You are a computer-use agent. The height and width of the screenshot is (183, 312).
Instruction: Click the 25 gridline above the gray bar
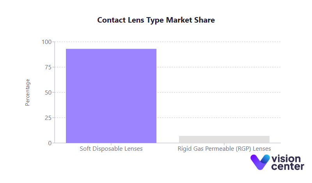[224, 118]
